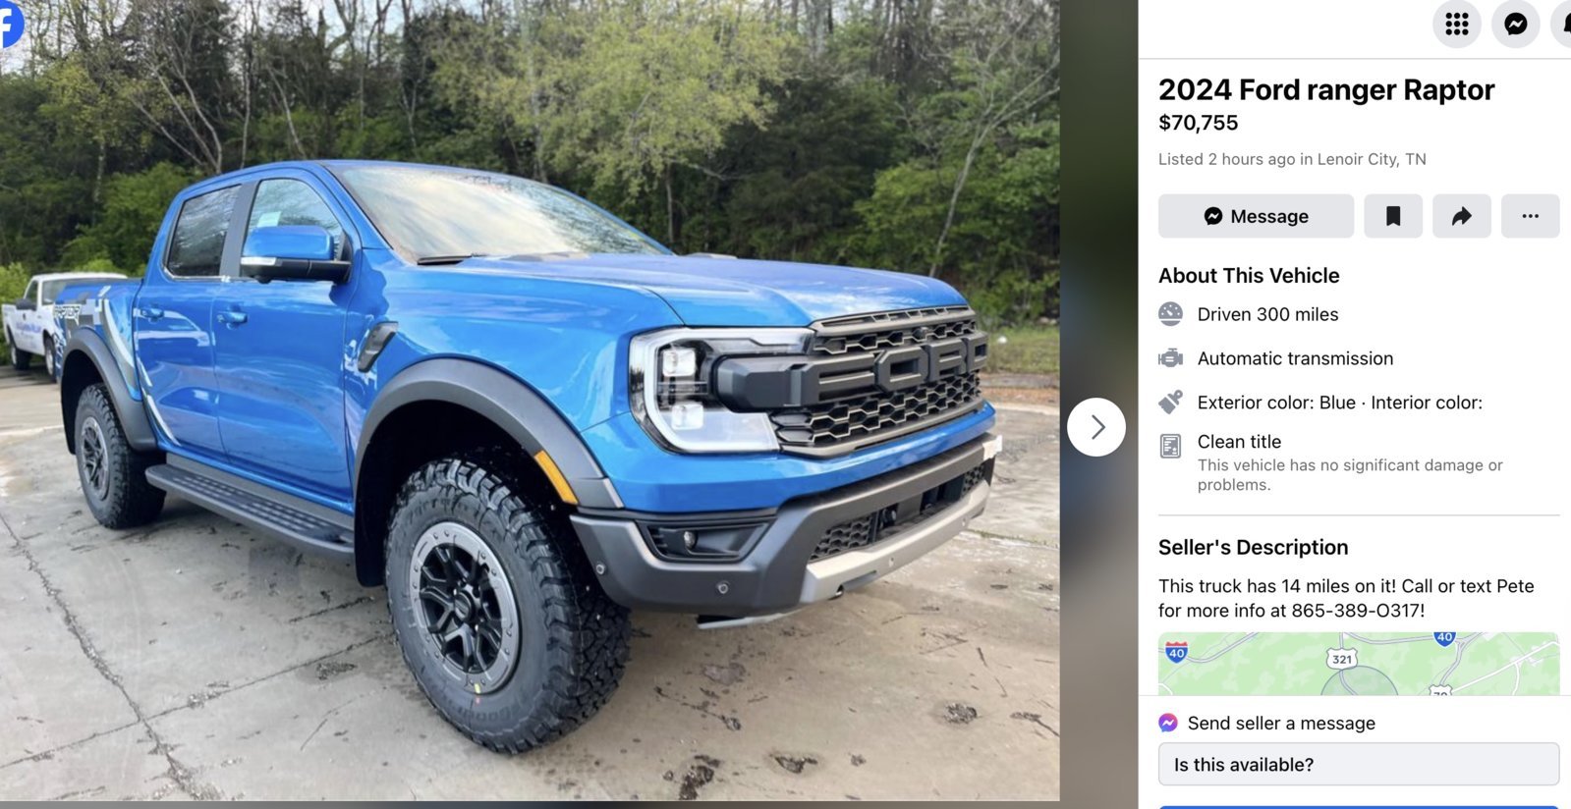Image resolution: width=1571 pixels, height=809 pixels.
Task: Click the paint icon by Exterior color
Action: click(1170, 402)
